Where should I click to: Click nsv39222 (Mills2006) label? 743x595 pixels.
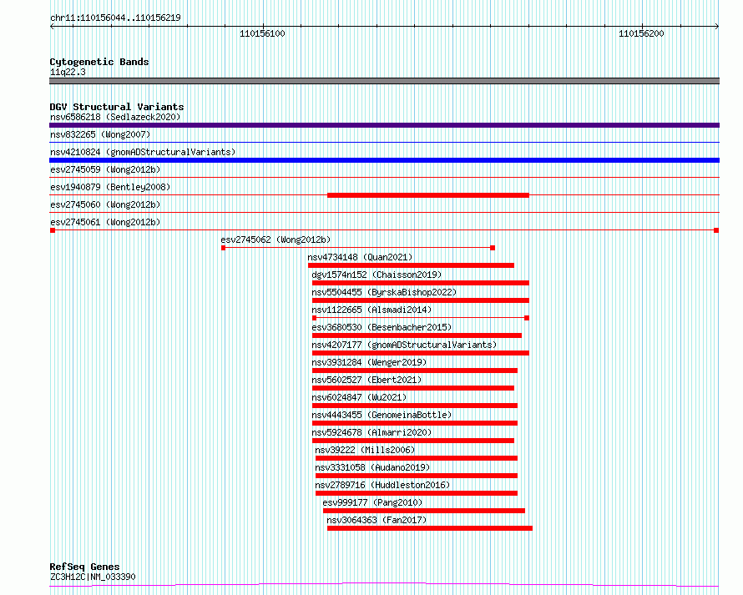tap(365, 450)
